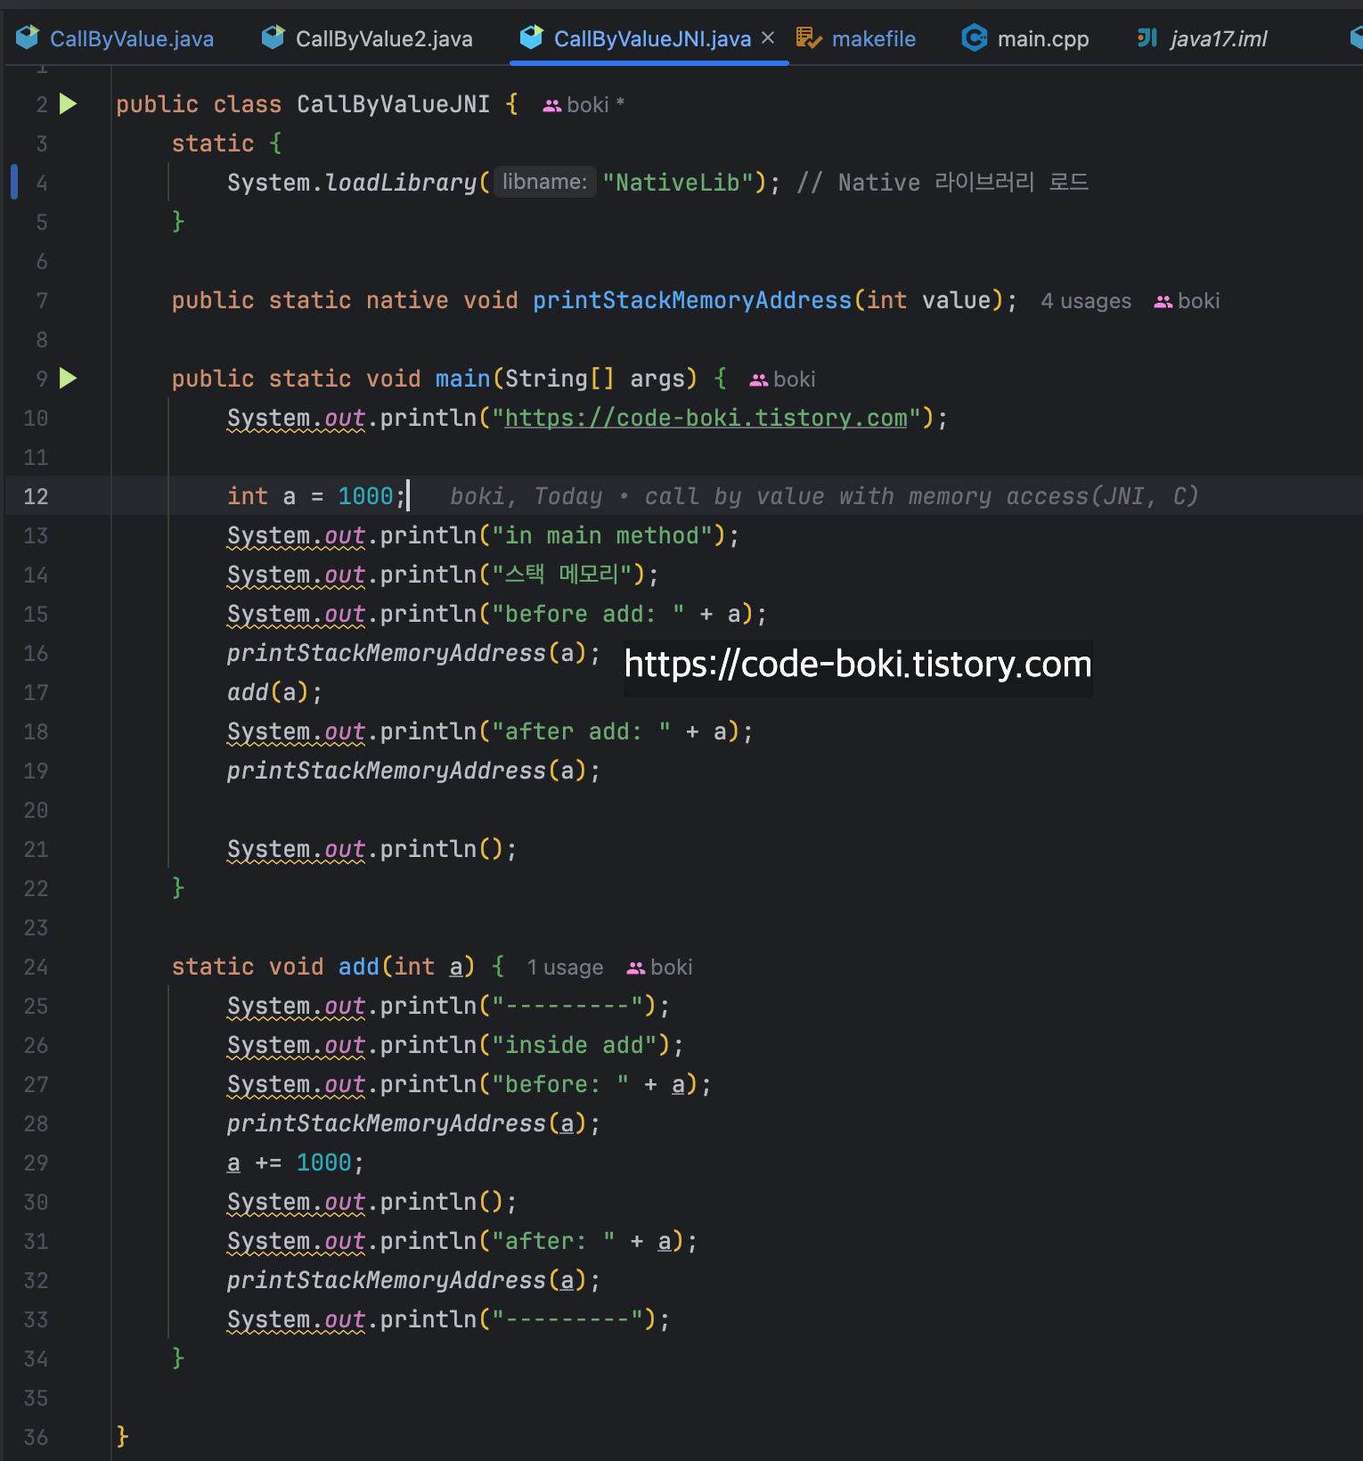This screenshot has width=1363, height=1461.
Task: Click the Korean comment on line 4
Action: click(x=943, y=183)
